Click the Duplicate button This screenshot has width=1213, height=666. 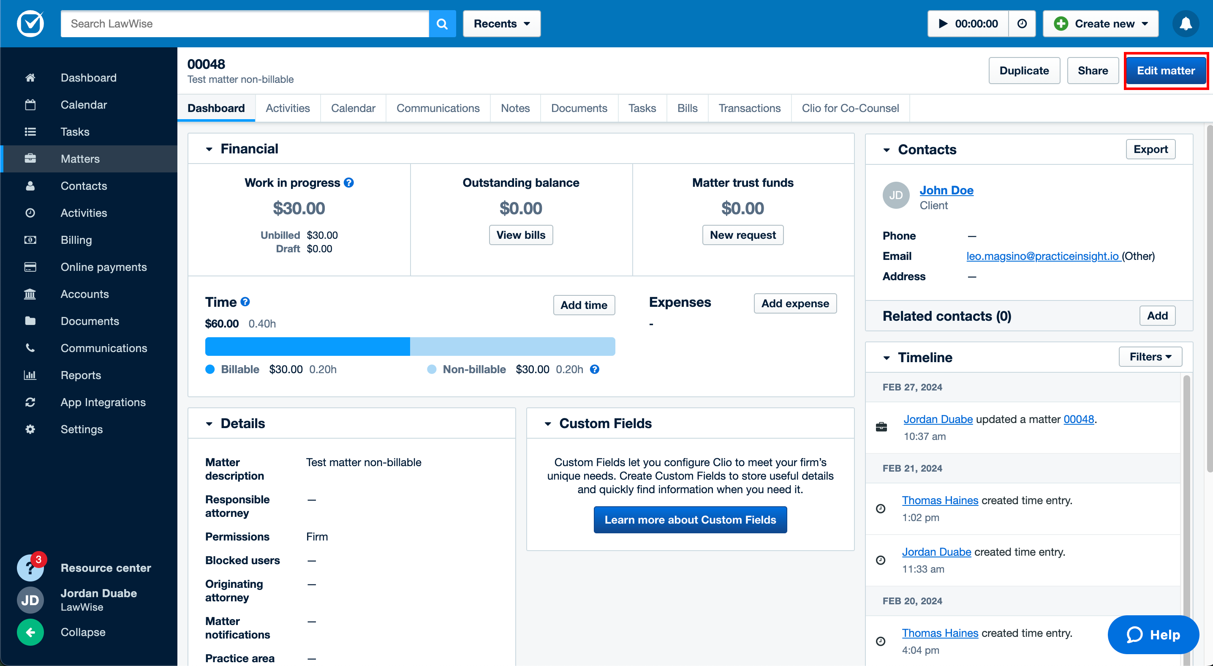[1024, 70]
